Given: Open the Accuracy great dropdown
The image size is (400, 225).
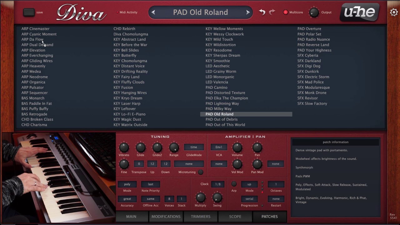Looking at the screenshot, I should (127, 199).
